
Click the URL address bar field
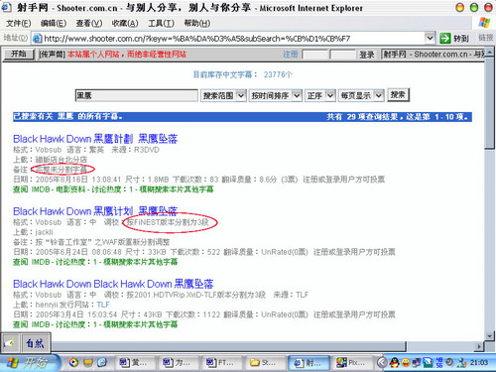233,39
